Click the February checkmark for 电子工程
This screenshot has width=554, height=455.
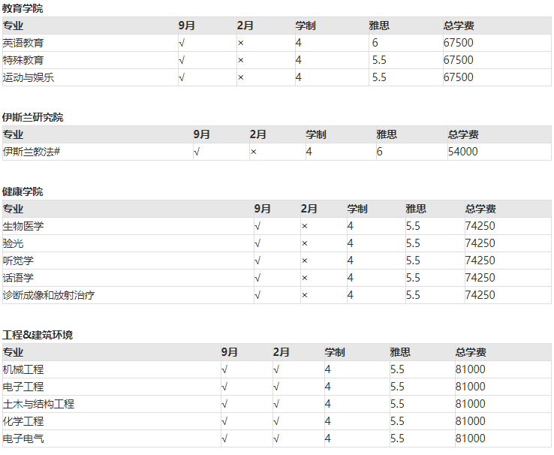click(276, 387)
